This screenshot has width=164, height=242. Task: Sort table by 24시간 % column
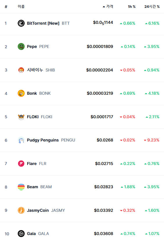pos(152,7)
